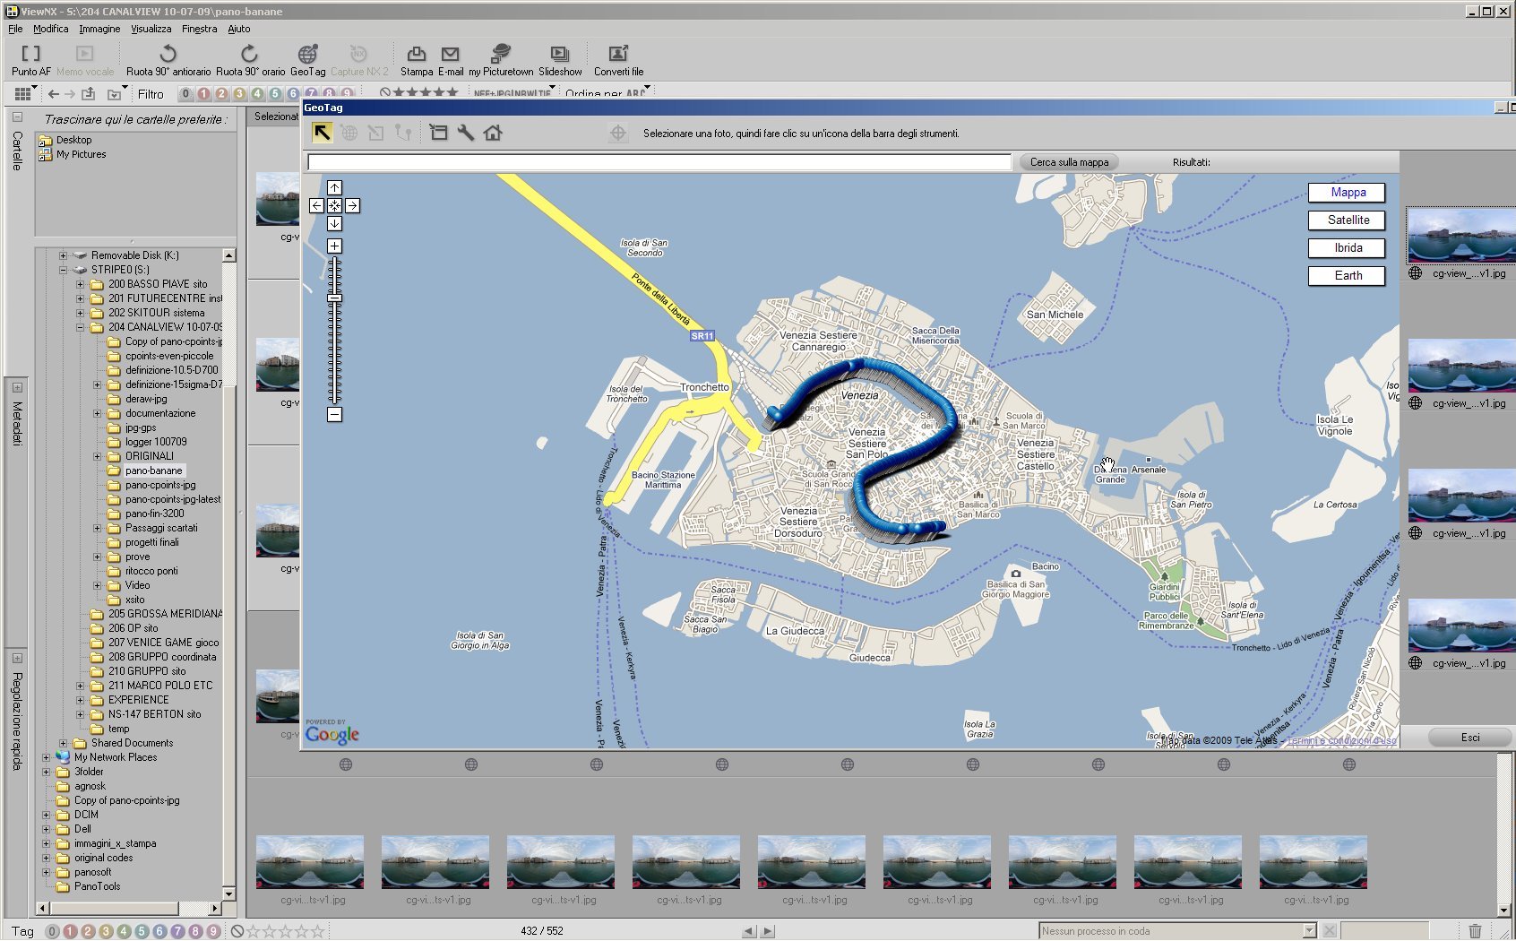The width and height of the screenshot is (1516, 941).
Task: Pan the map right
Action: click(352, 205)
